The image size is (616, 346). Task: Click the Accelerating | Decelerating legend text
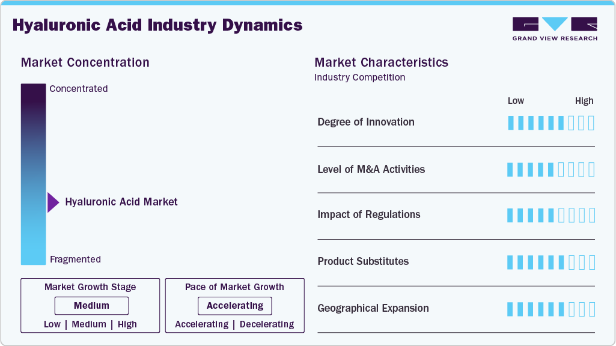[x=234, y=324]
